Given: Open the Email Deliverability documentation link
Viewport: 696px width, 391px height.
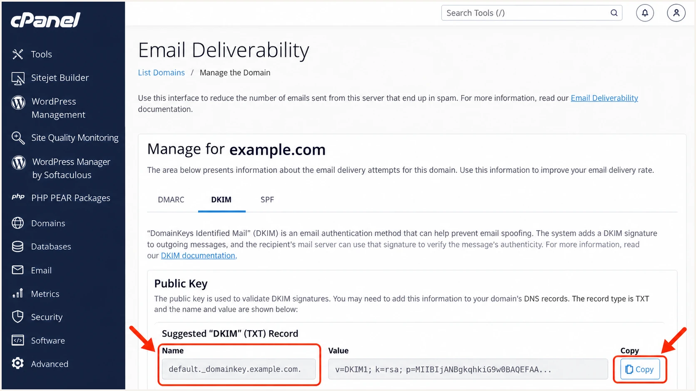Looking at the screenshot, I should coord(604,98).
